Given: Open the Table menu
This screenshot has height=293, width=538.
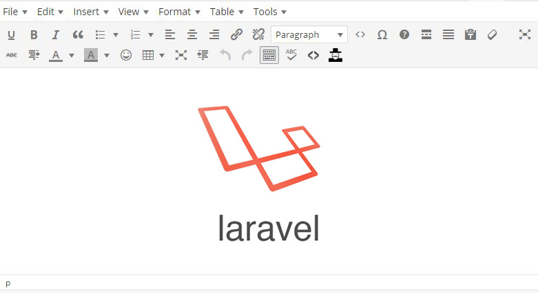Looking at the screenshot, I should pos(227,12).
